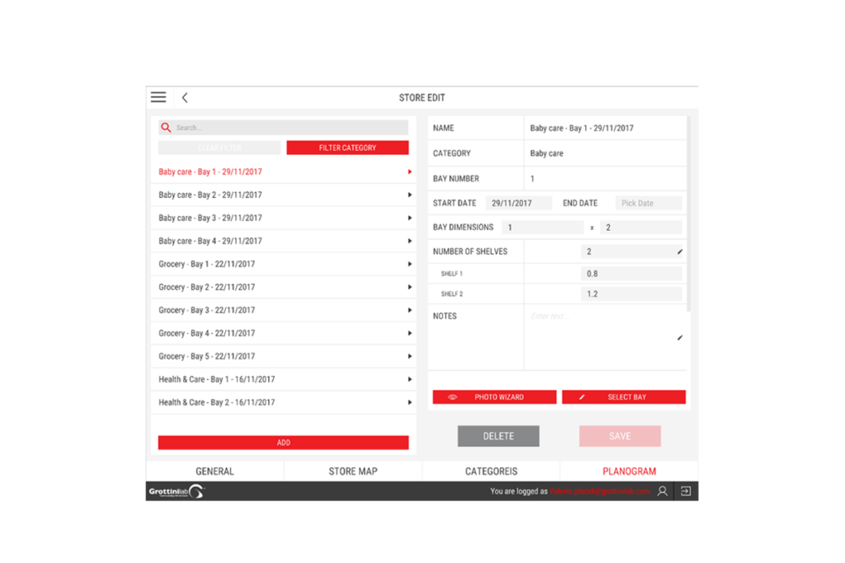Switch to the Store Map tab

(353, 471)
